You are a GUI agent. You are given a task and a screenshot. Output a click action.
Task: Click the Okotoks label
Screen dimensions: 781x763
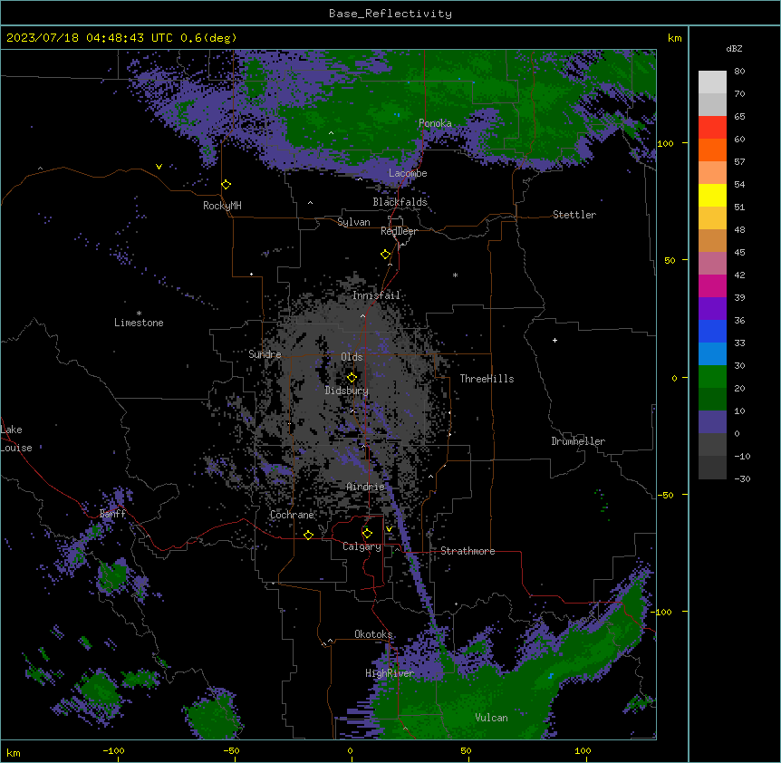(373, 634)
